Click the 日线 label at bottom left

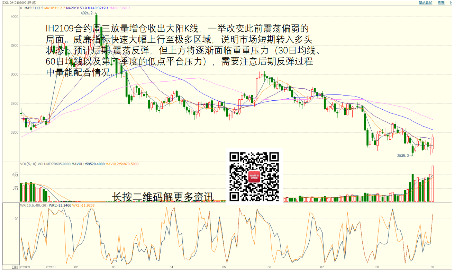[15, 267]
